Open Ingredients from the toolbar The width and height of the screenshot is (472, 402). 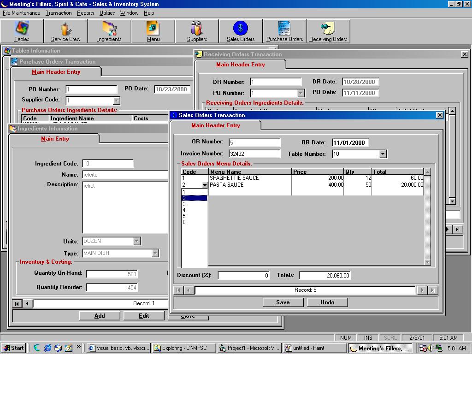(109, 31)
